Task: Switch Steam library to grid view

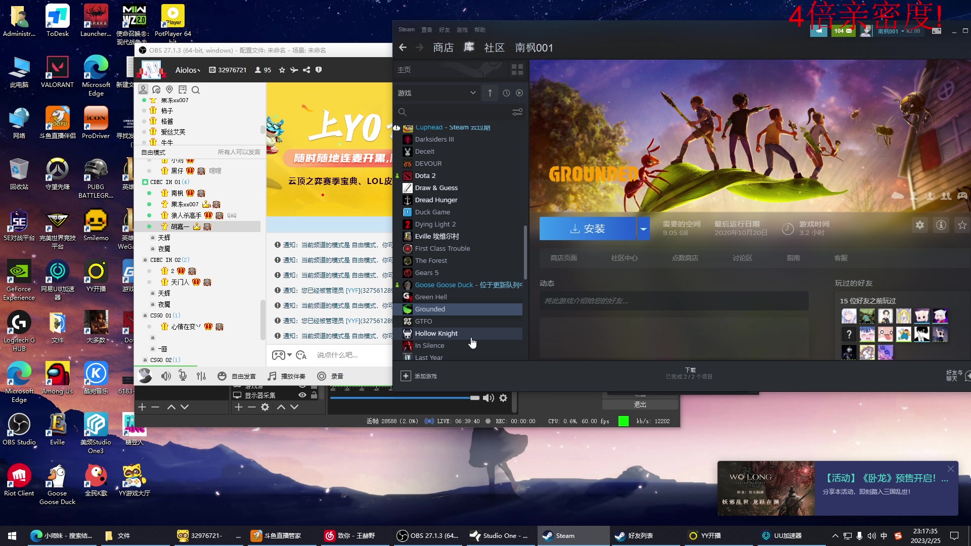Action: pos(517,70)
